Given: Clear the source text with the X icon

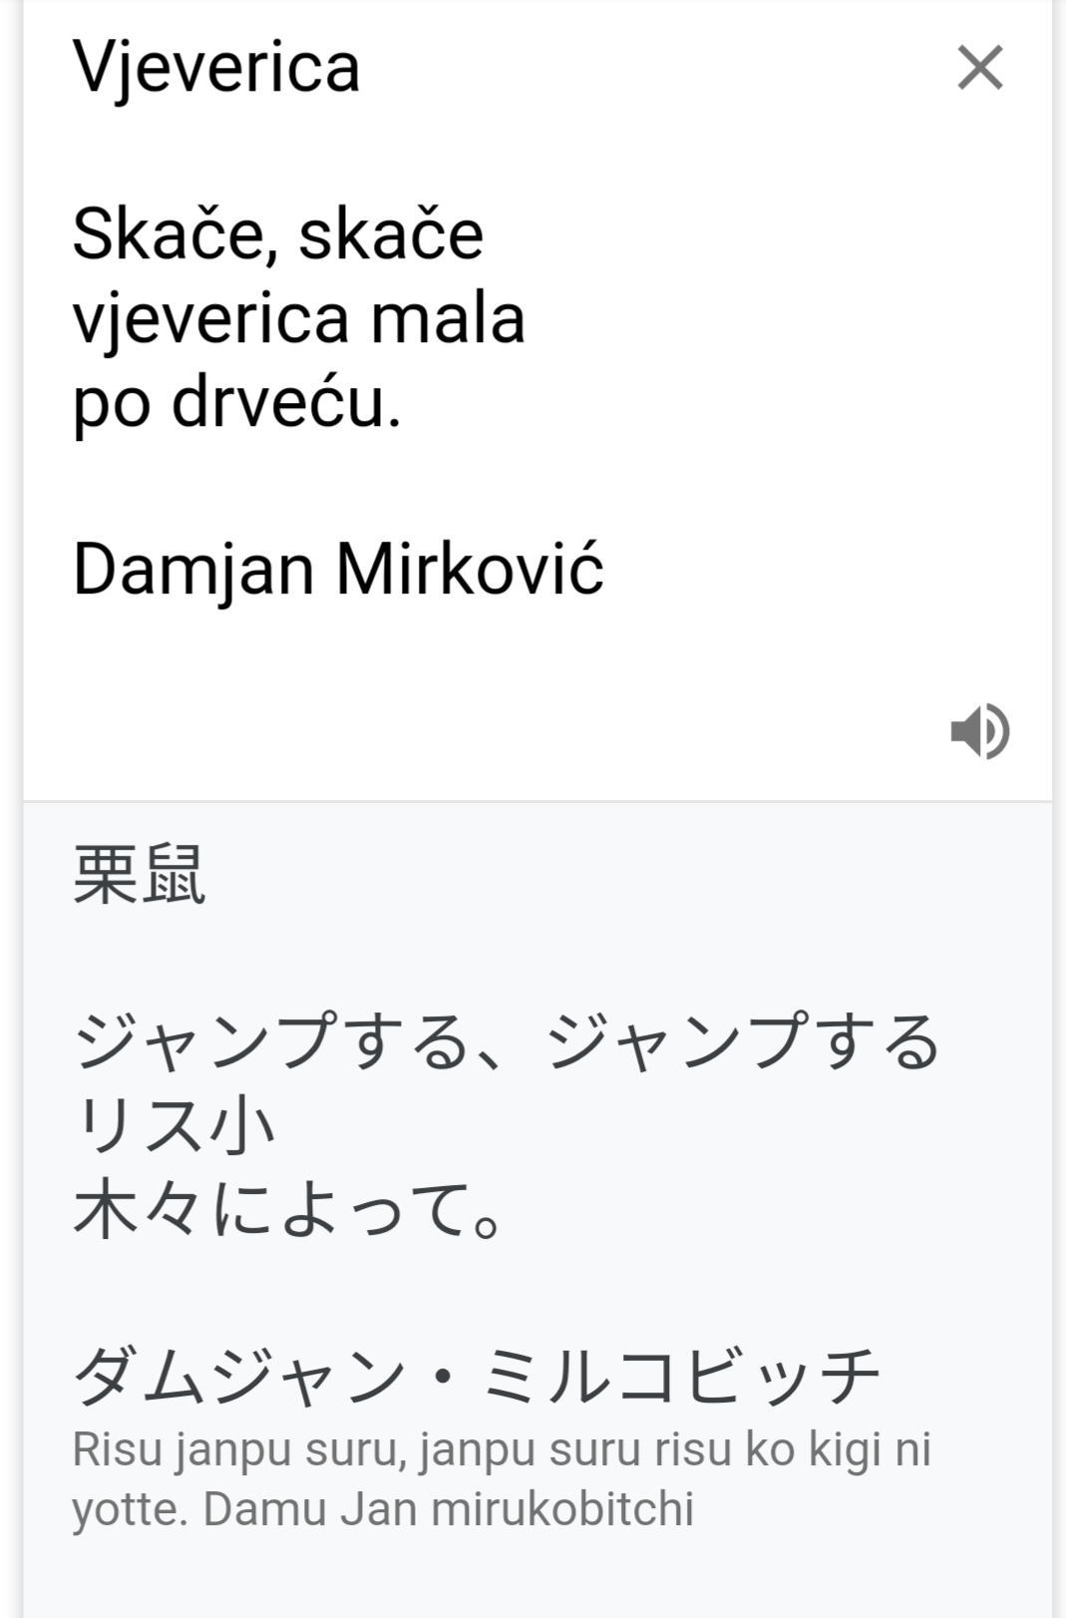Looking at the screenshot, I should [x=980, y=68].
